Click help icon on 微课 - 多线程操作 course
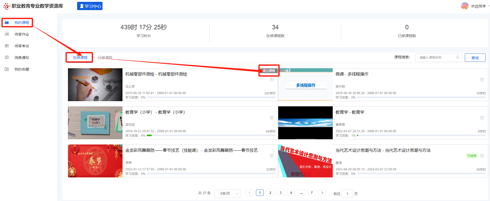 482,80
